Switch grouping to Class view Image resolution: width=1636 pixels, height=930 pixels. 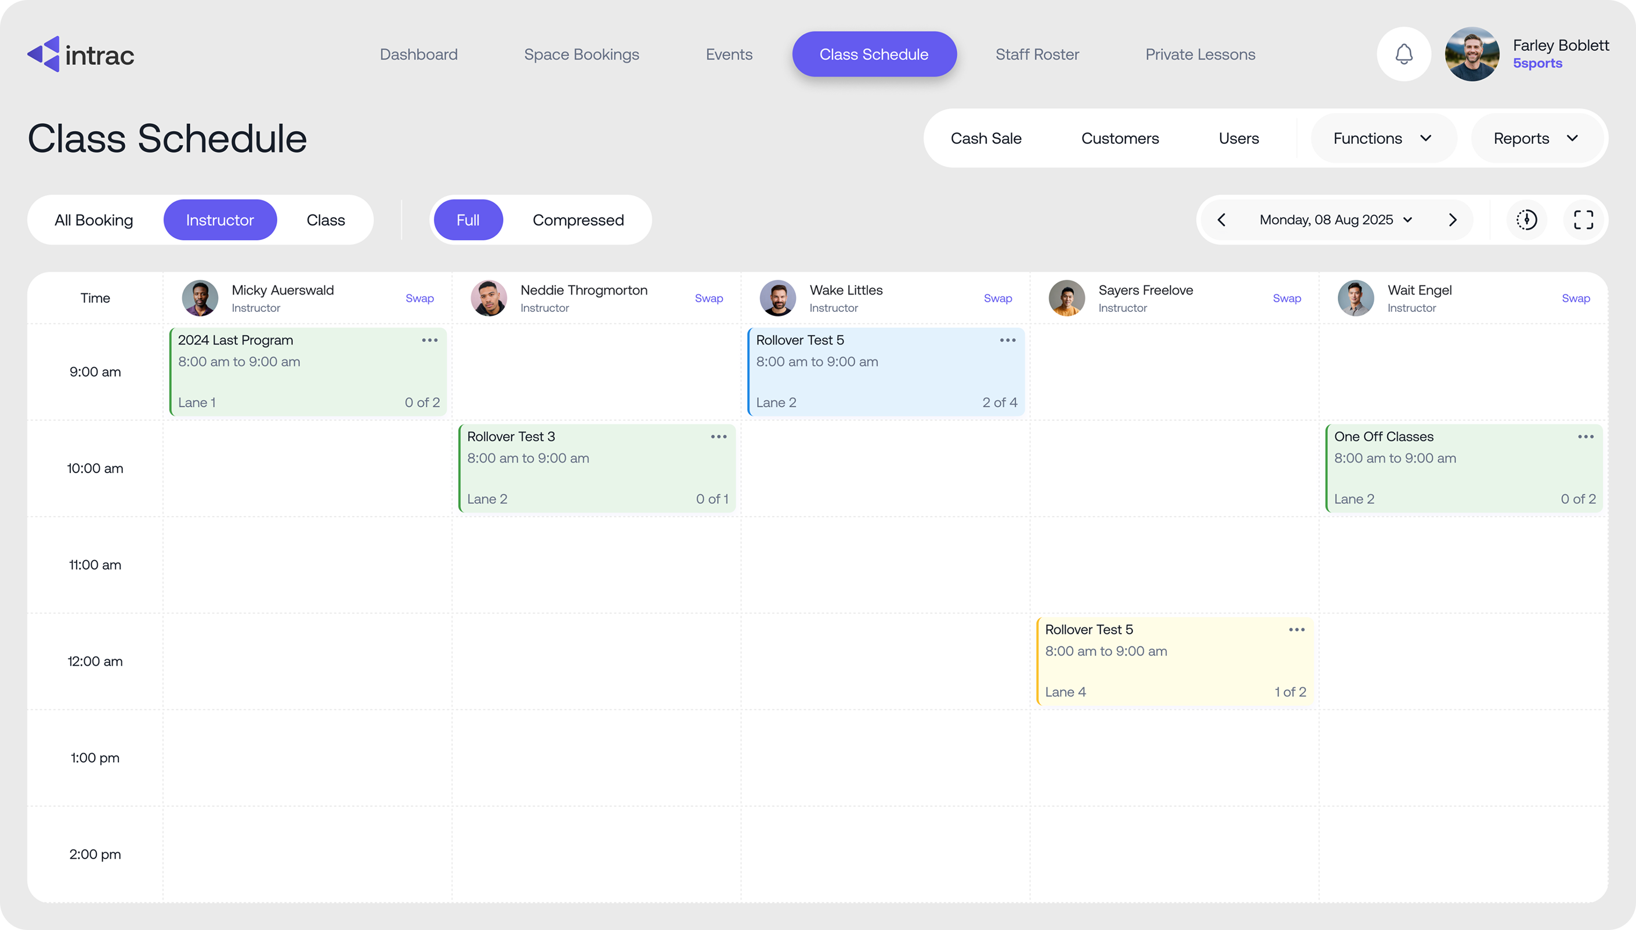(x=325, y=220)
